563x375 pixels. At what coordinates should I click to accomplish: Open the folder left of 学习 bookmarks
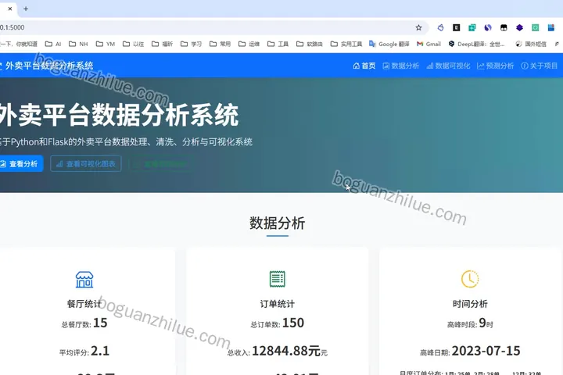pyautogui.click(x=163, y=44)
